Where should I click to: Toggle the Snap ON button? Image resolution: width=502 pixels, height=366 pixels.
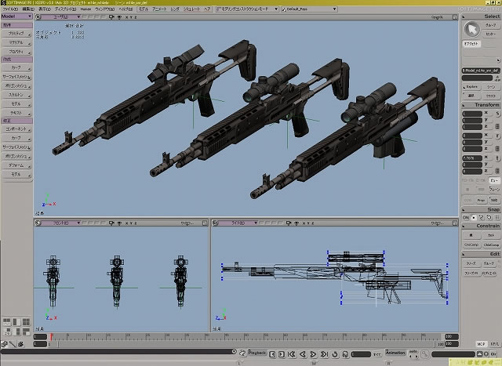(465, 217)
